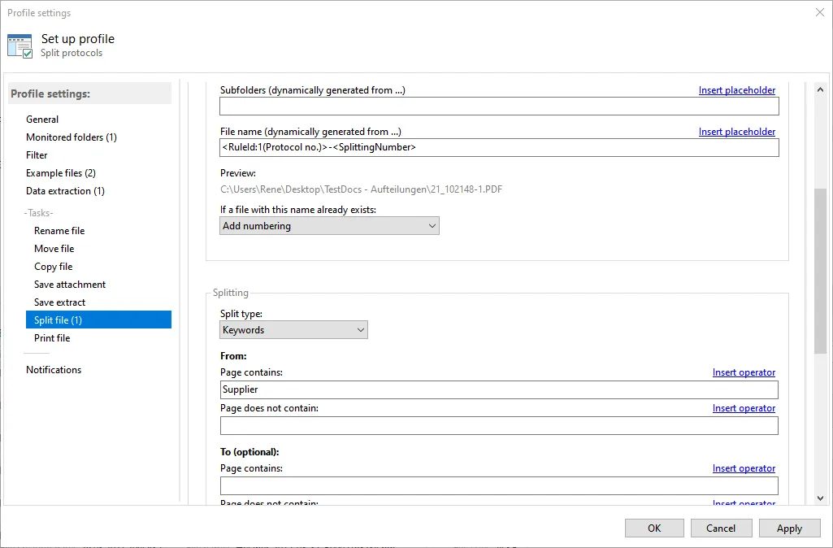
Task: Click Insert placeholder link for Subfolders
Action: click(737, 90)
